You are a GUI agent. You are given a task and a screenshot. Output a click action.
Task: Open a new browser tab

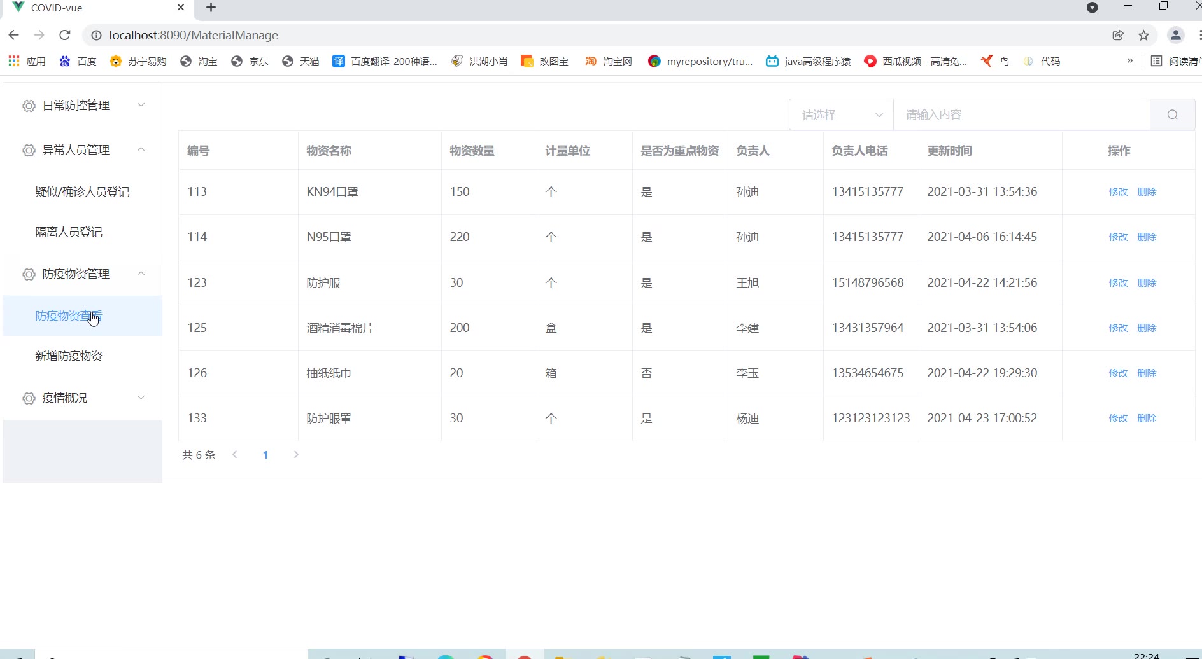click(211, 8)
